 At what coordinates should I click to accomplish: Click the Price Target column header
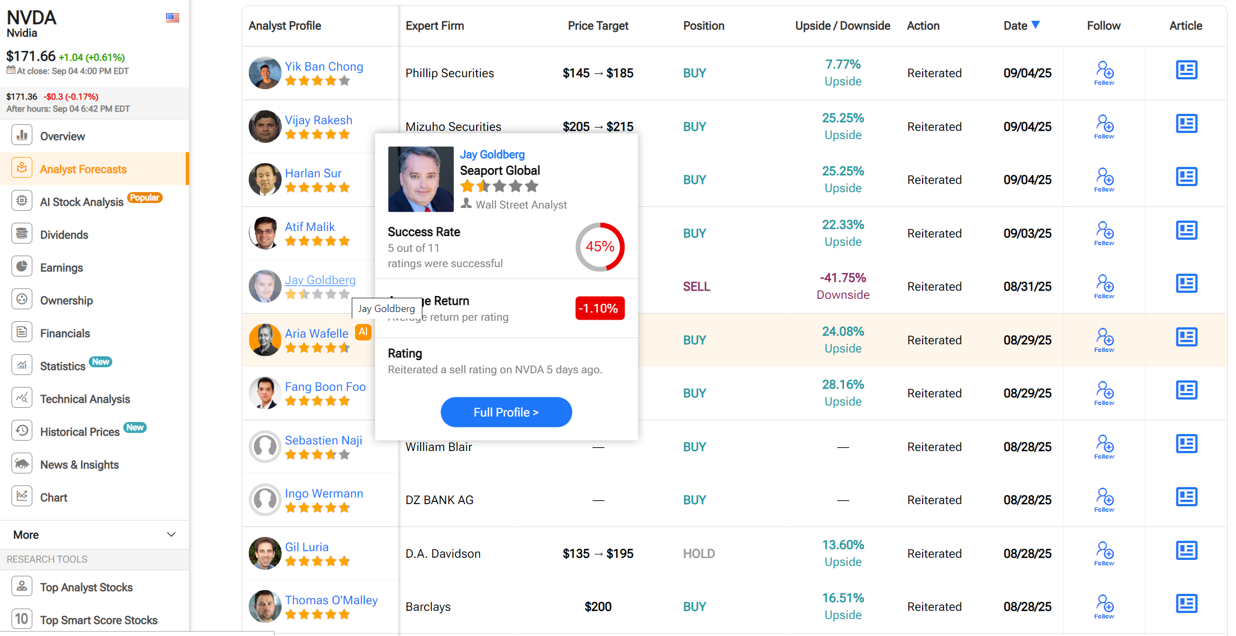(598, 26)
